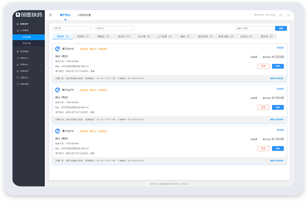This screenshot has height=201, width=308.
Task: Click the ¥123.00 amount on first card
Action: (278, 57)
